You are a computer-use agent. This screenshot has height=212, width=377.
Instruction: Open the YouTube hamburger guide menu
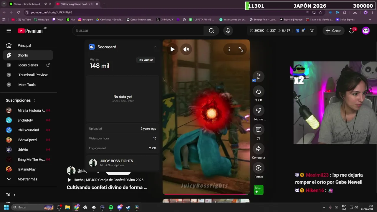pyautogui.click(x=9, y=31)
